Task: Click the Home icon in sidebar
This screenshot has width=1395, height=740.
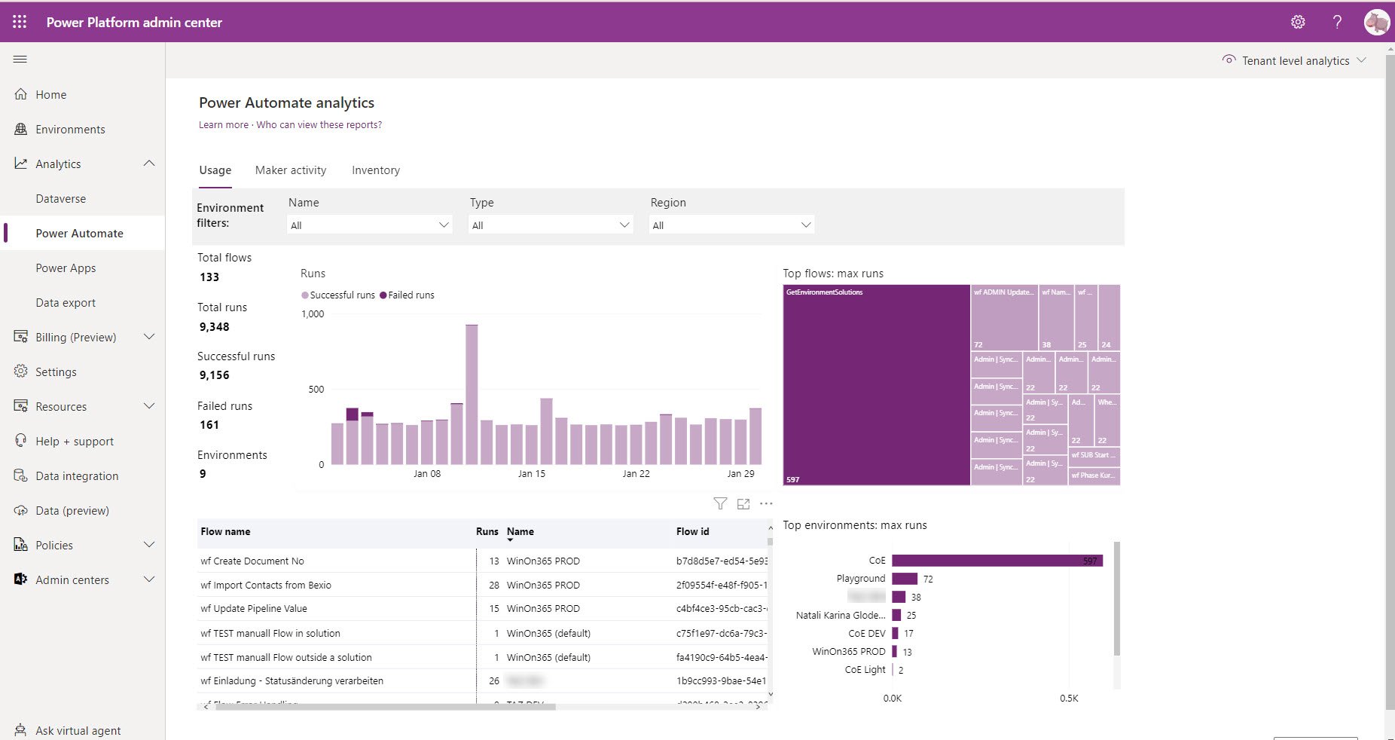Action: [21, 94]
